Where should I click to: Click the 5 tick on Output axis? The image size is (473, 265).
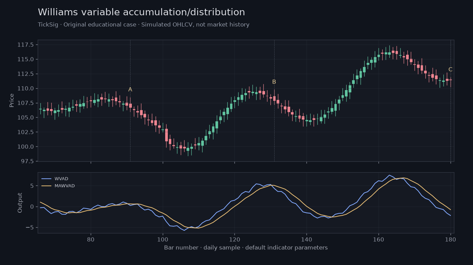pyautogui.click(x=32, y=186)
